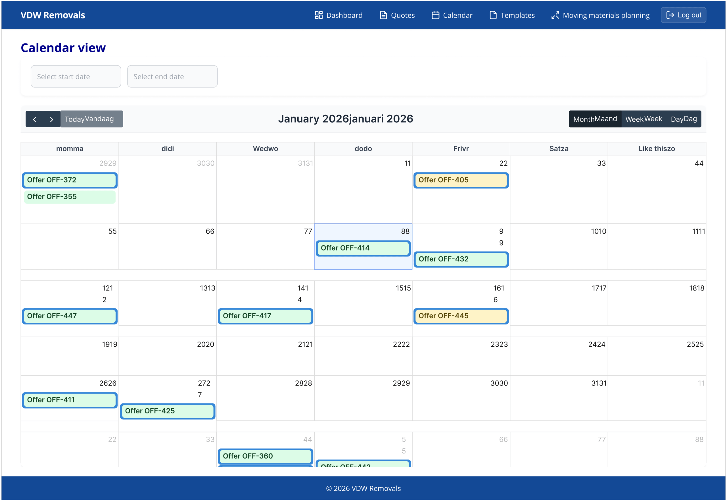Open event Offer OFF-417
727x500 pixels.
[266, 316]
